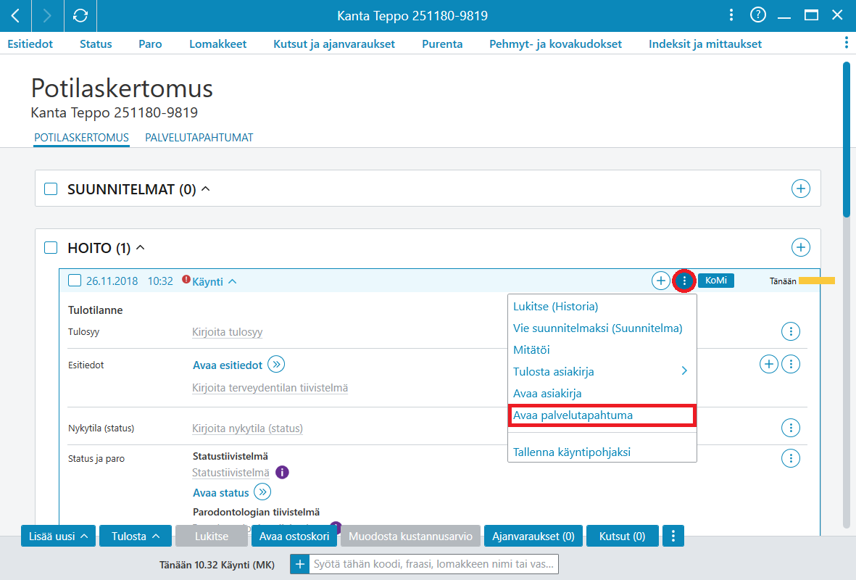The image size is (856, 580).
Task: Tick the 26.11.2018 visit checkbox
Action: click(74, 281)
